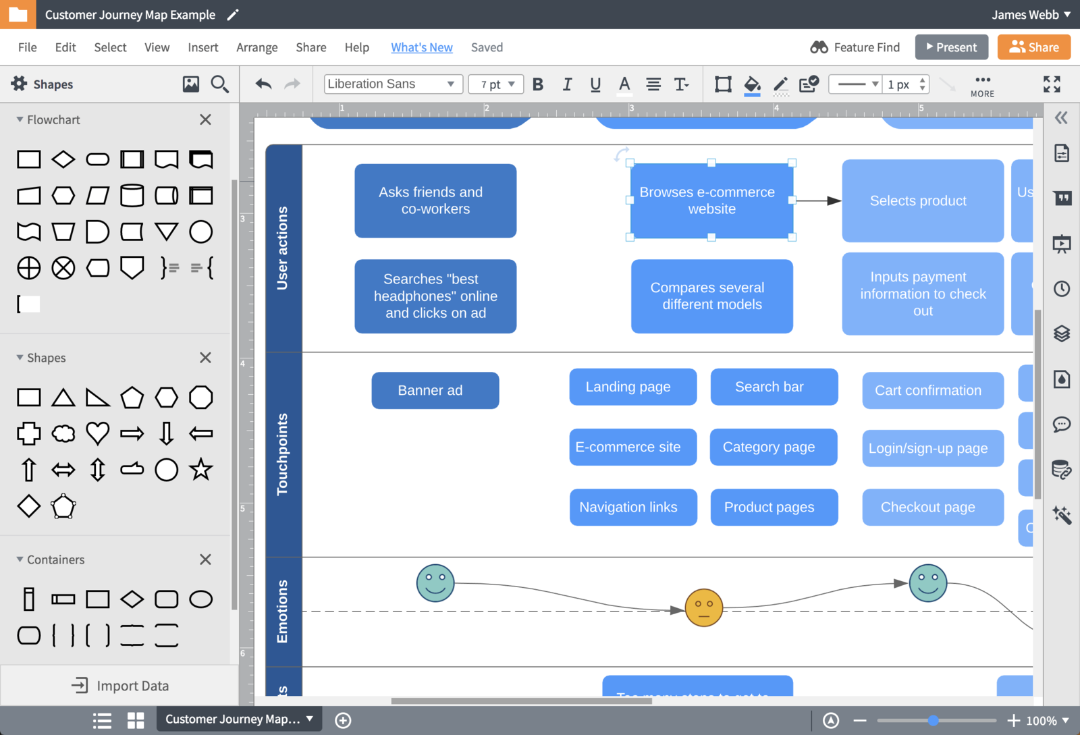
Task: Open the comments speech bubble icon
Action: [x=1062, y=425]
